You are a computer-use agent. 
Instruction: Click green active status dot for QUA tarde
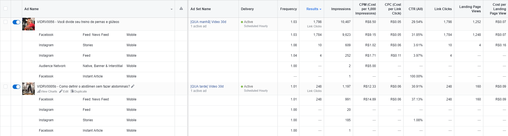click(x=242, y=86)
